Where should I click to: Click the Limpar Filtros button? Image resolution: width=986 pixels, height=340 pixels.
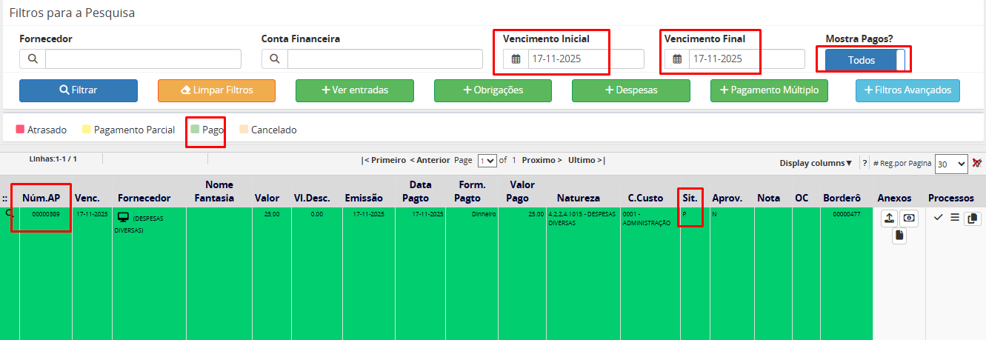pyautogui.click(x=216, y=90)
